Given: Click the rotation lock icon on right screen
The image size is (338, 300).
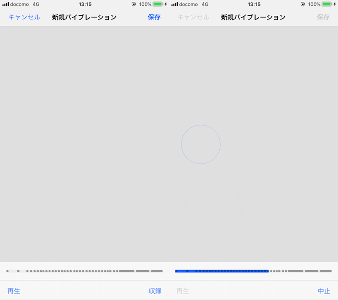Looking at the screenshot, I should pyautogui.click(x=303, y=4).
